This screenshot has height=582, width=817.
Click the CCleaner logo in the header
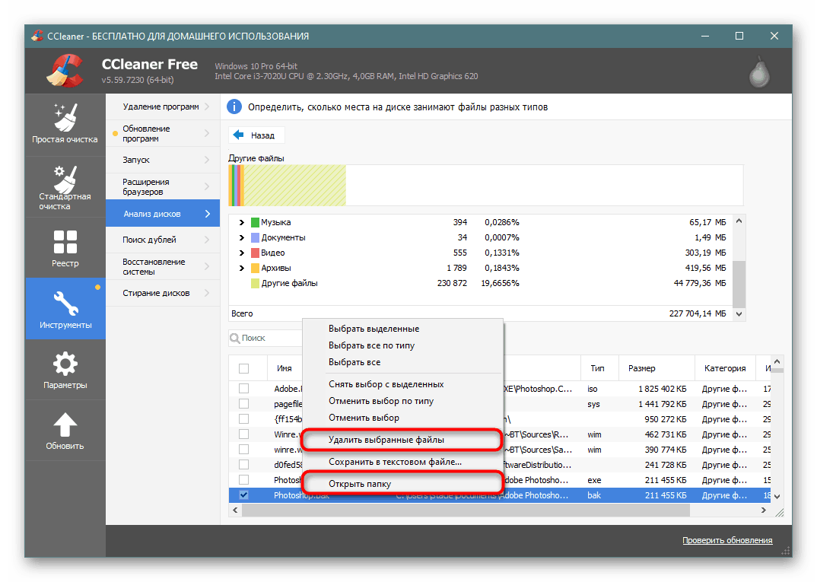pos(65,72)
